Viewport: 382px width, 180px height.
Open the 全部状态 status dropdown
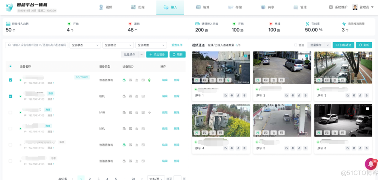pos(85,45)
